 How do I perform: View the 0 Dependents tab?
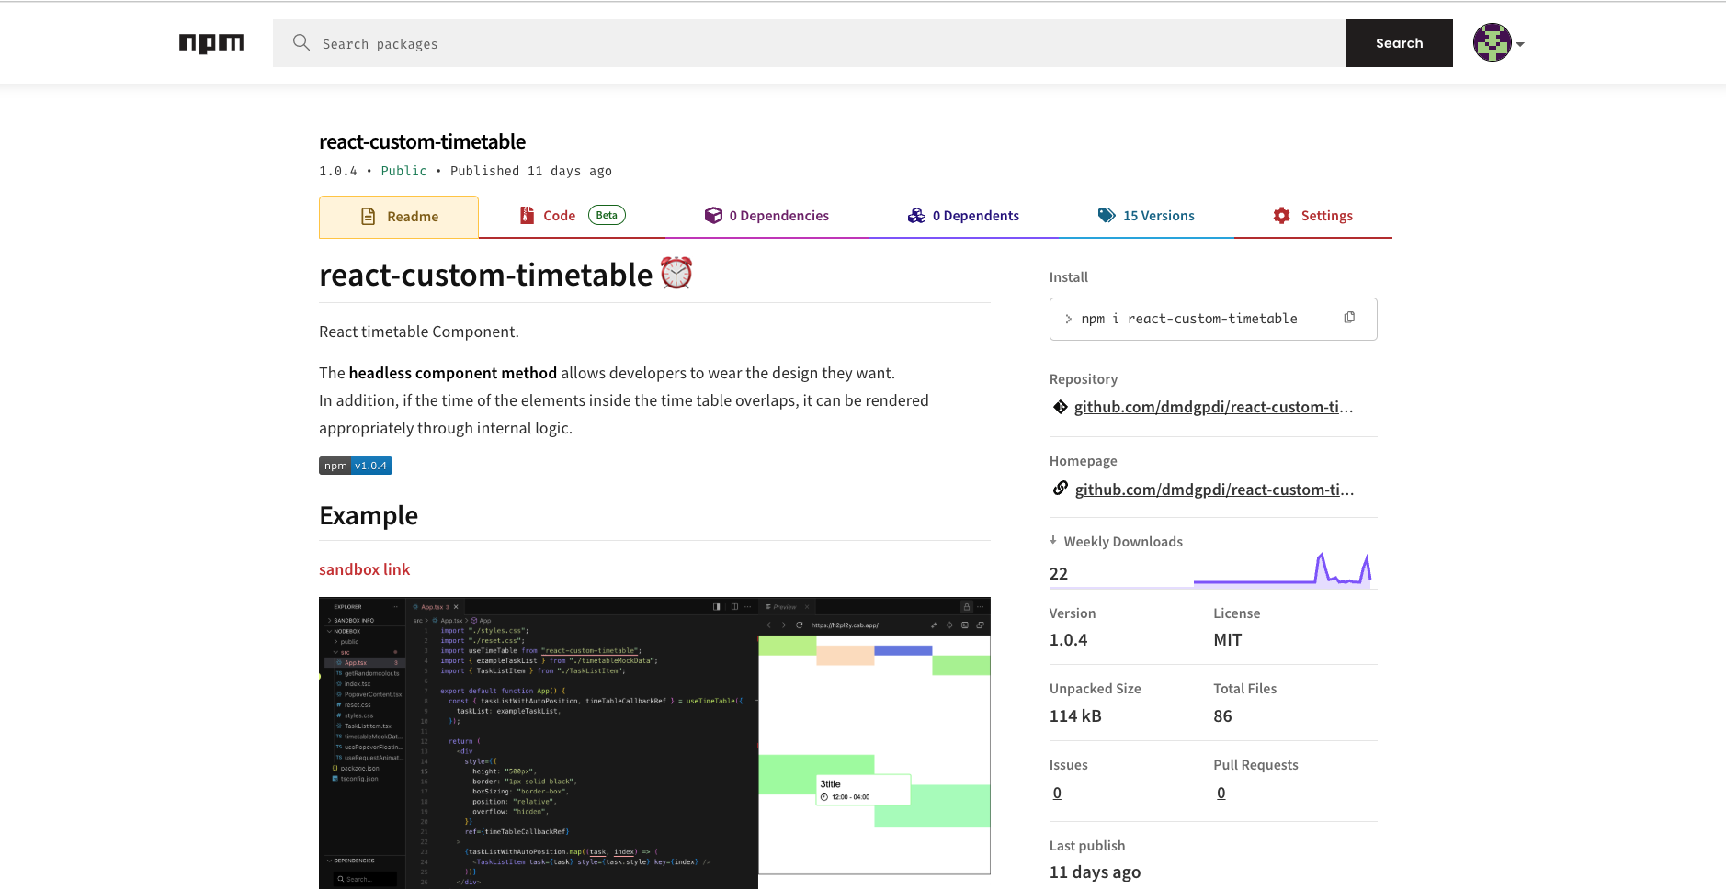pos(963,216)
